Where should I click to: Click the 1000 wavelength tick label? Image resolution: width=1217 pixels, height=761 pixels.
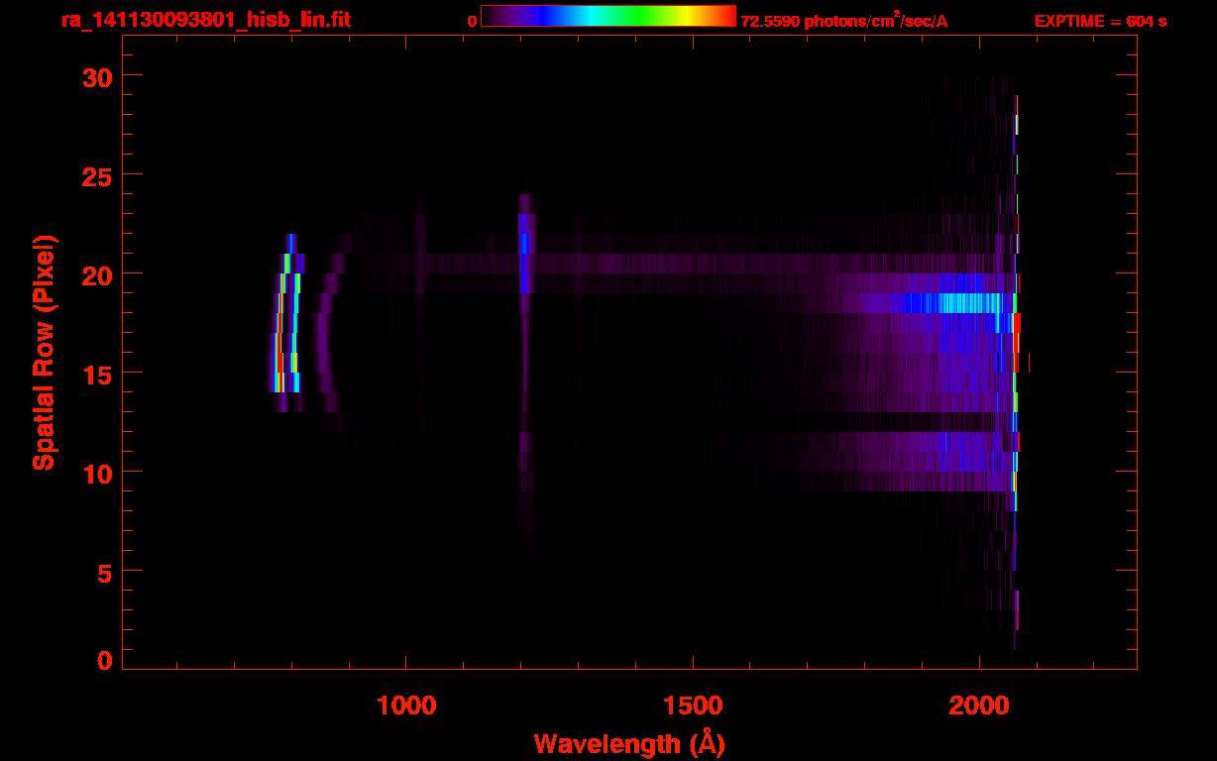coord(406,706)
